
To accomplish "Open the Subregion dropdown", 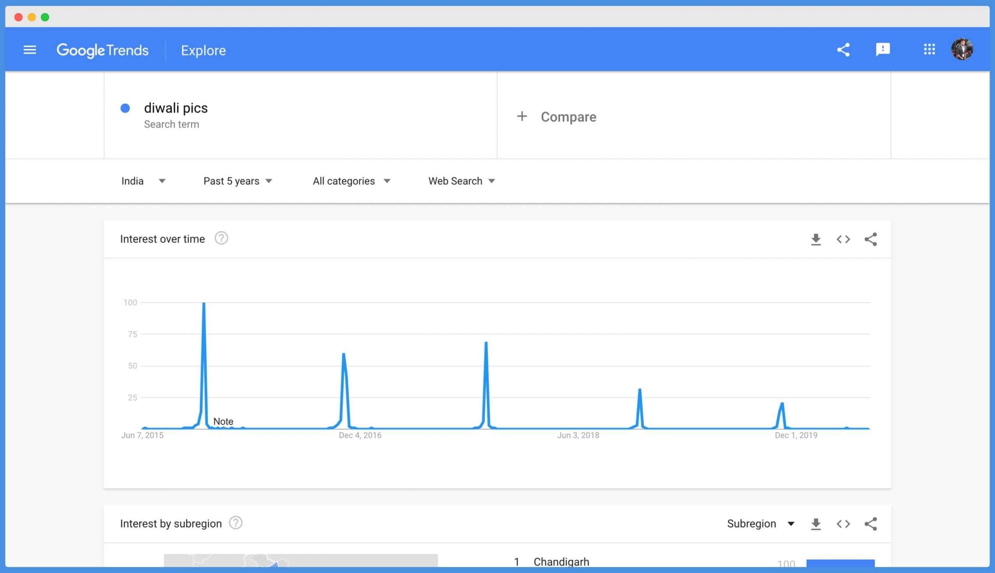I will pyautogui.click(x=760, y=524).
